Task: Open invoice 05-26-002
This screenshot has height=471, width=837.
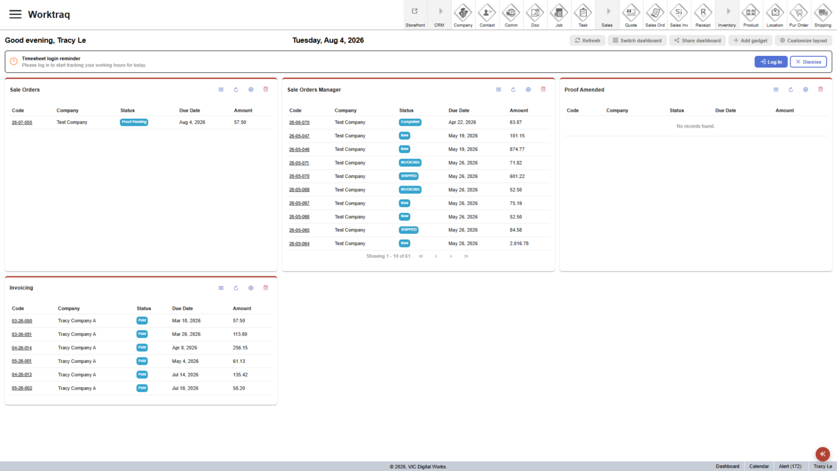Action: tap(22, 388)
